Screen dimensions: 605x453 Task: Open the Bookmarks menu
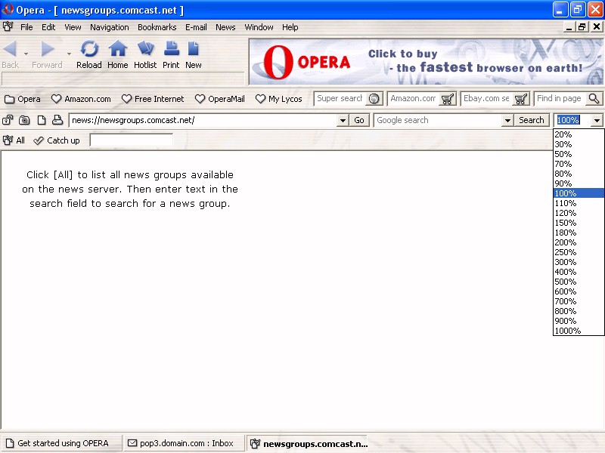[x=157, y=27]
